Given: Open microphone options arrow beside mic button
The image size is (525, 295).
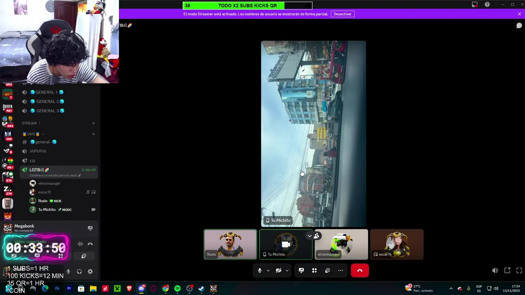Looking at the screenshot, I should pos(268,270).
